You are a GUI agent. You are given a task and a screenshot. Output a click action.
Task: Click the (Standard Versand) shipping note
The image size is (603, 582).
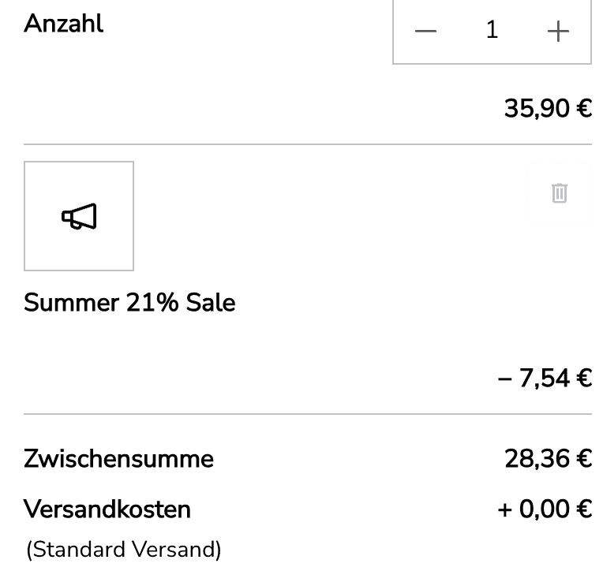pos(123,550)
